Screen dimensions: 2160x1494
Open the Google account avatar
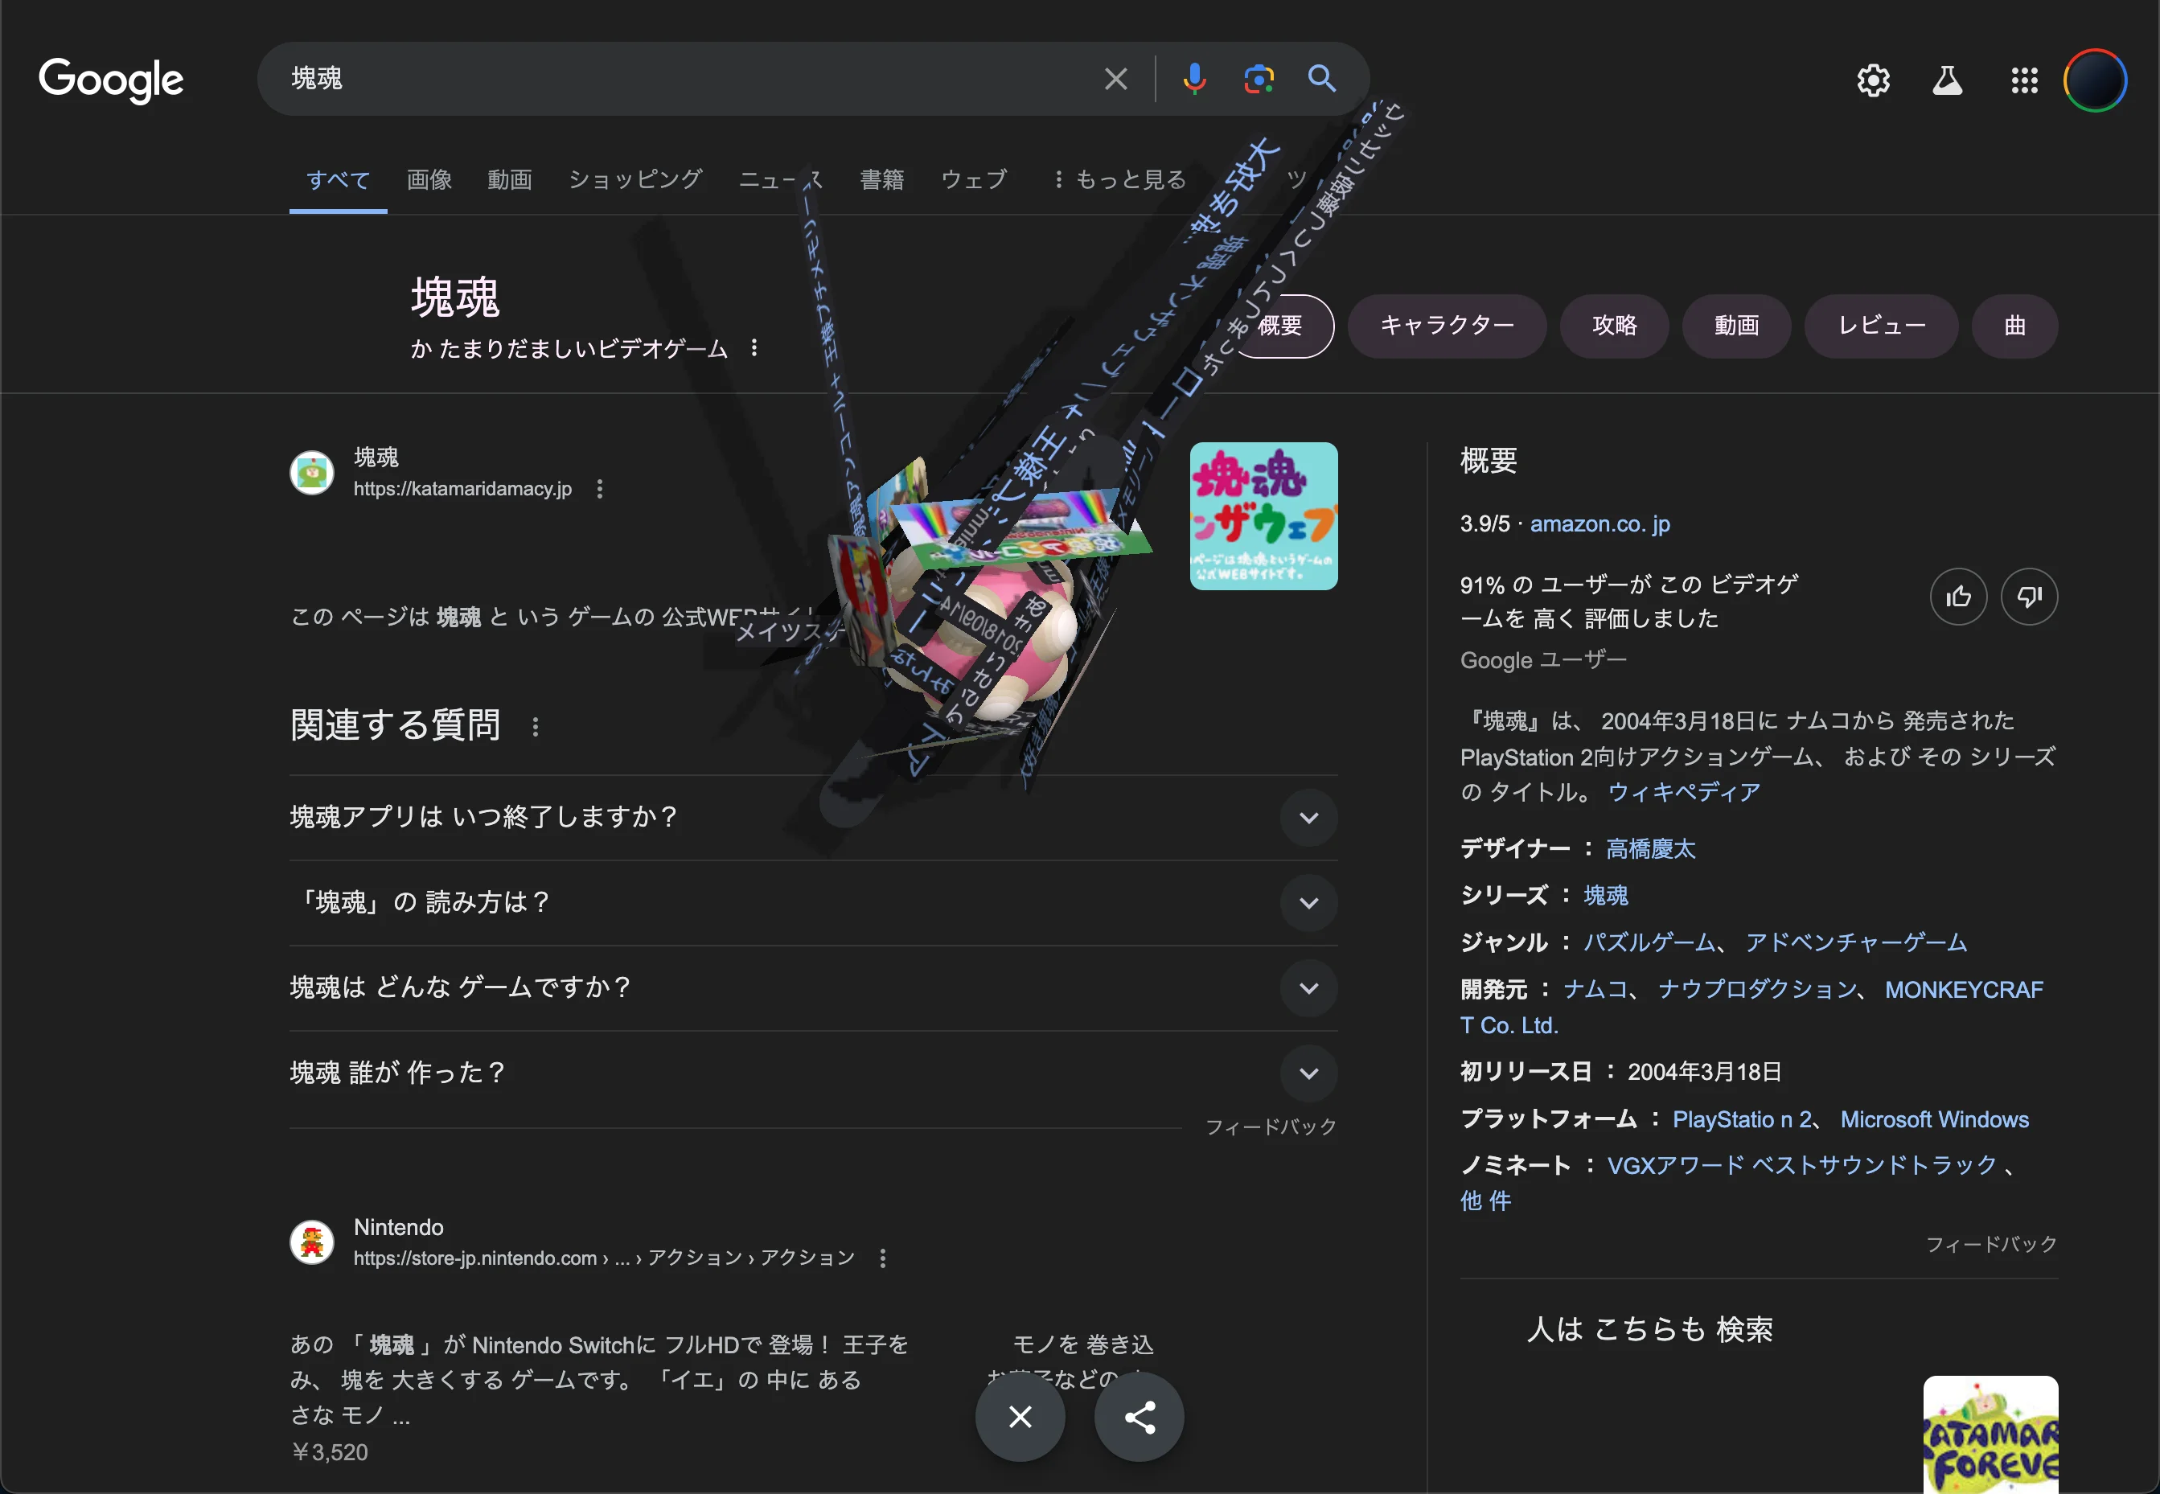coord(2096,80)
